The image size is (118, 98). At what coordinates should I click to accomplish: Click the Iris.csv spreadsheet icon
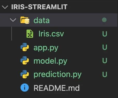[x=30, y=34]
